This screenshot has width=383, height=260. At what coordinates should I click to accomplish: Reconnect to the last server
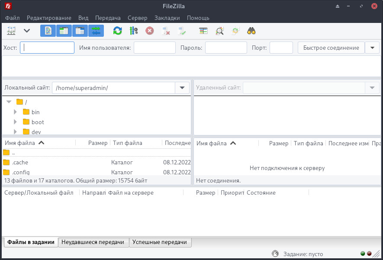(x=182, y=31)
